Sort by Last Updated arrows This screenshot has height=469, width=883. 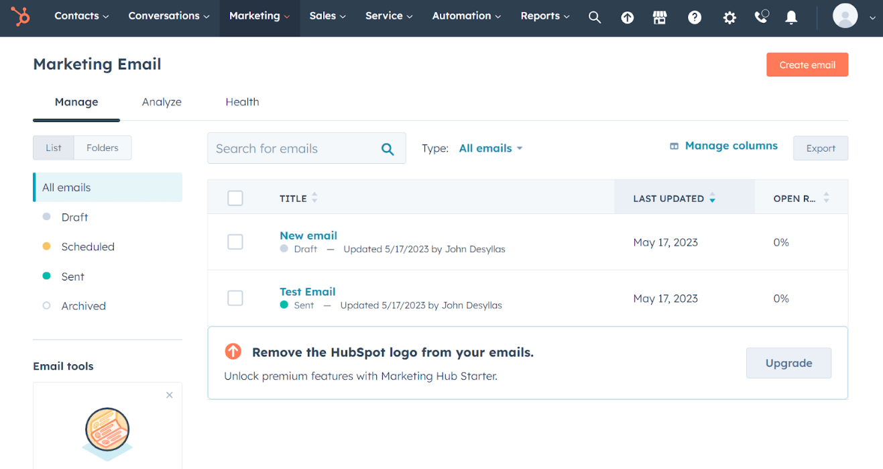tap(712, 198)
